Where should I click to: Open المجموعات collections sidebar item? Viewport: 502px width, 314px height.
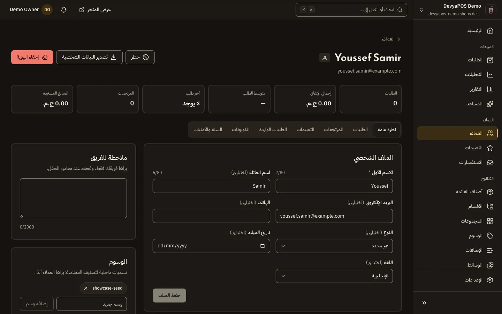pos(457,221)
